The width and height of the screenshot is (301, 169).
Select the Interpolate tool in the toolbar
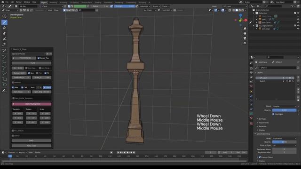pos(4,91)
